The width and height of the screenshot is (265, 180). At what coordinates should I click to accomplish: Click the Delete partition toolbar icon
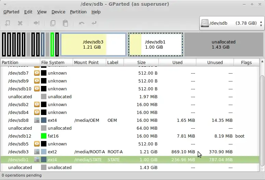click(x=20, y=23)
